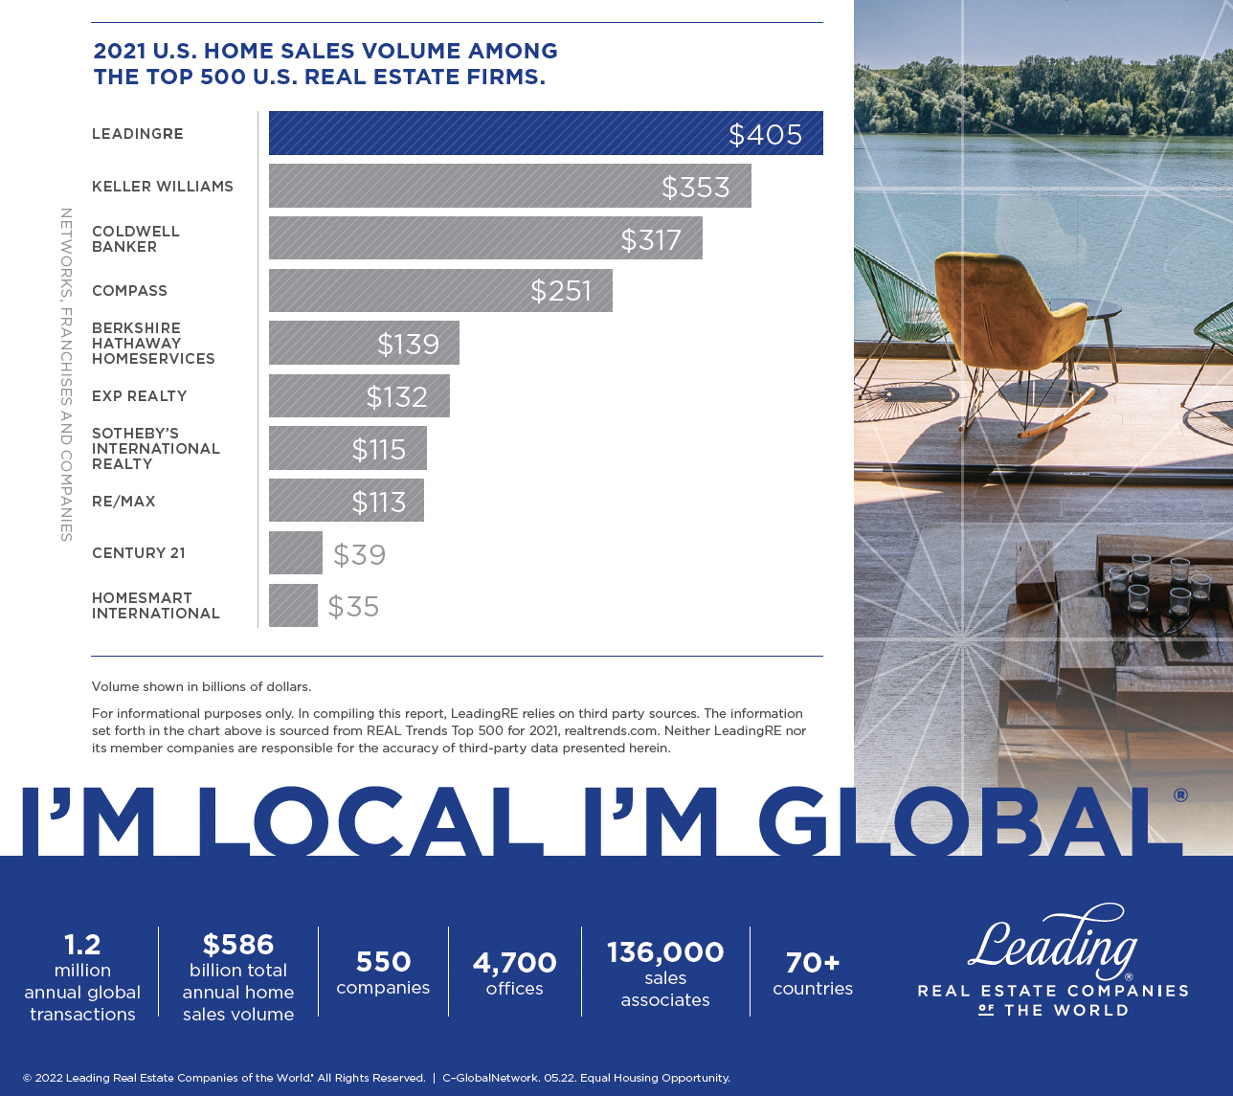This screenshot has height=1096, width=1233.
Task: Pick the Berkshire Hathaway $139 bar
Action: [x=364, y=343]
